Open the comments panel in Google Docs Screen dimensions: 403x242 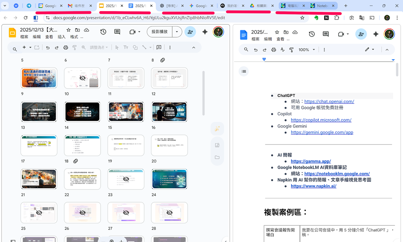point(326,34)
